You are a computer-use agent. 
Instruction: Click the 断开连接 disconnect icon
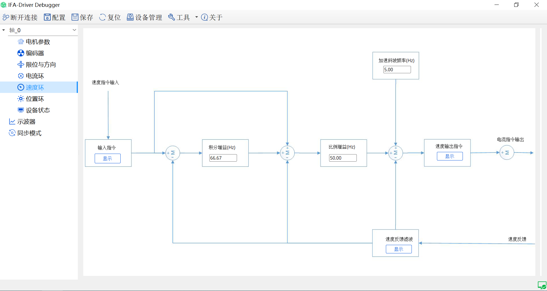6,17
